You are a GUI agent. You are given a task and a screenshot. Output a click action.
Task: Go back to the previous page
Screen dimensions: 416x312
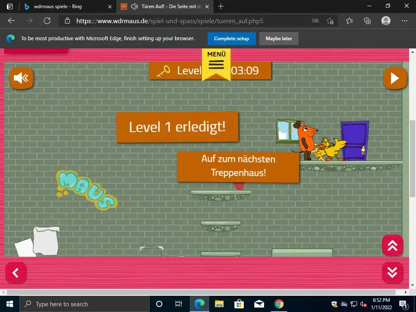[11, 21]
